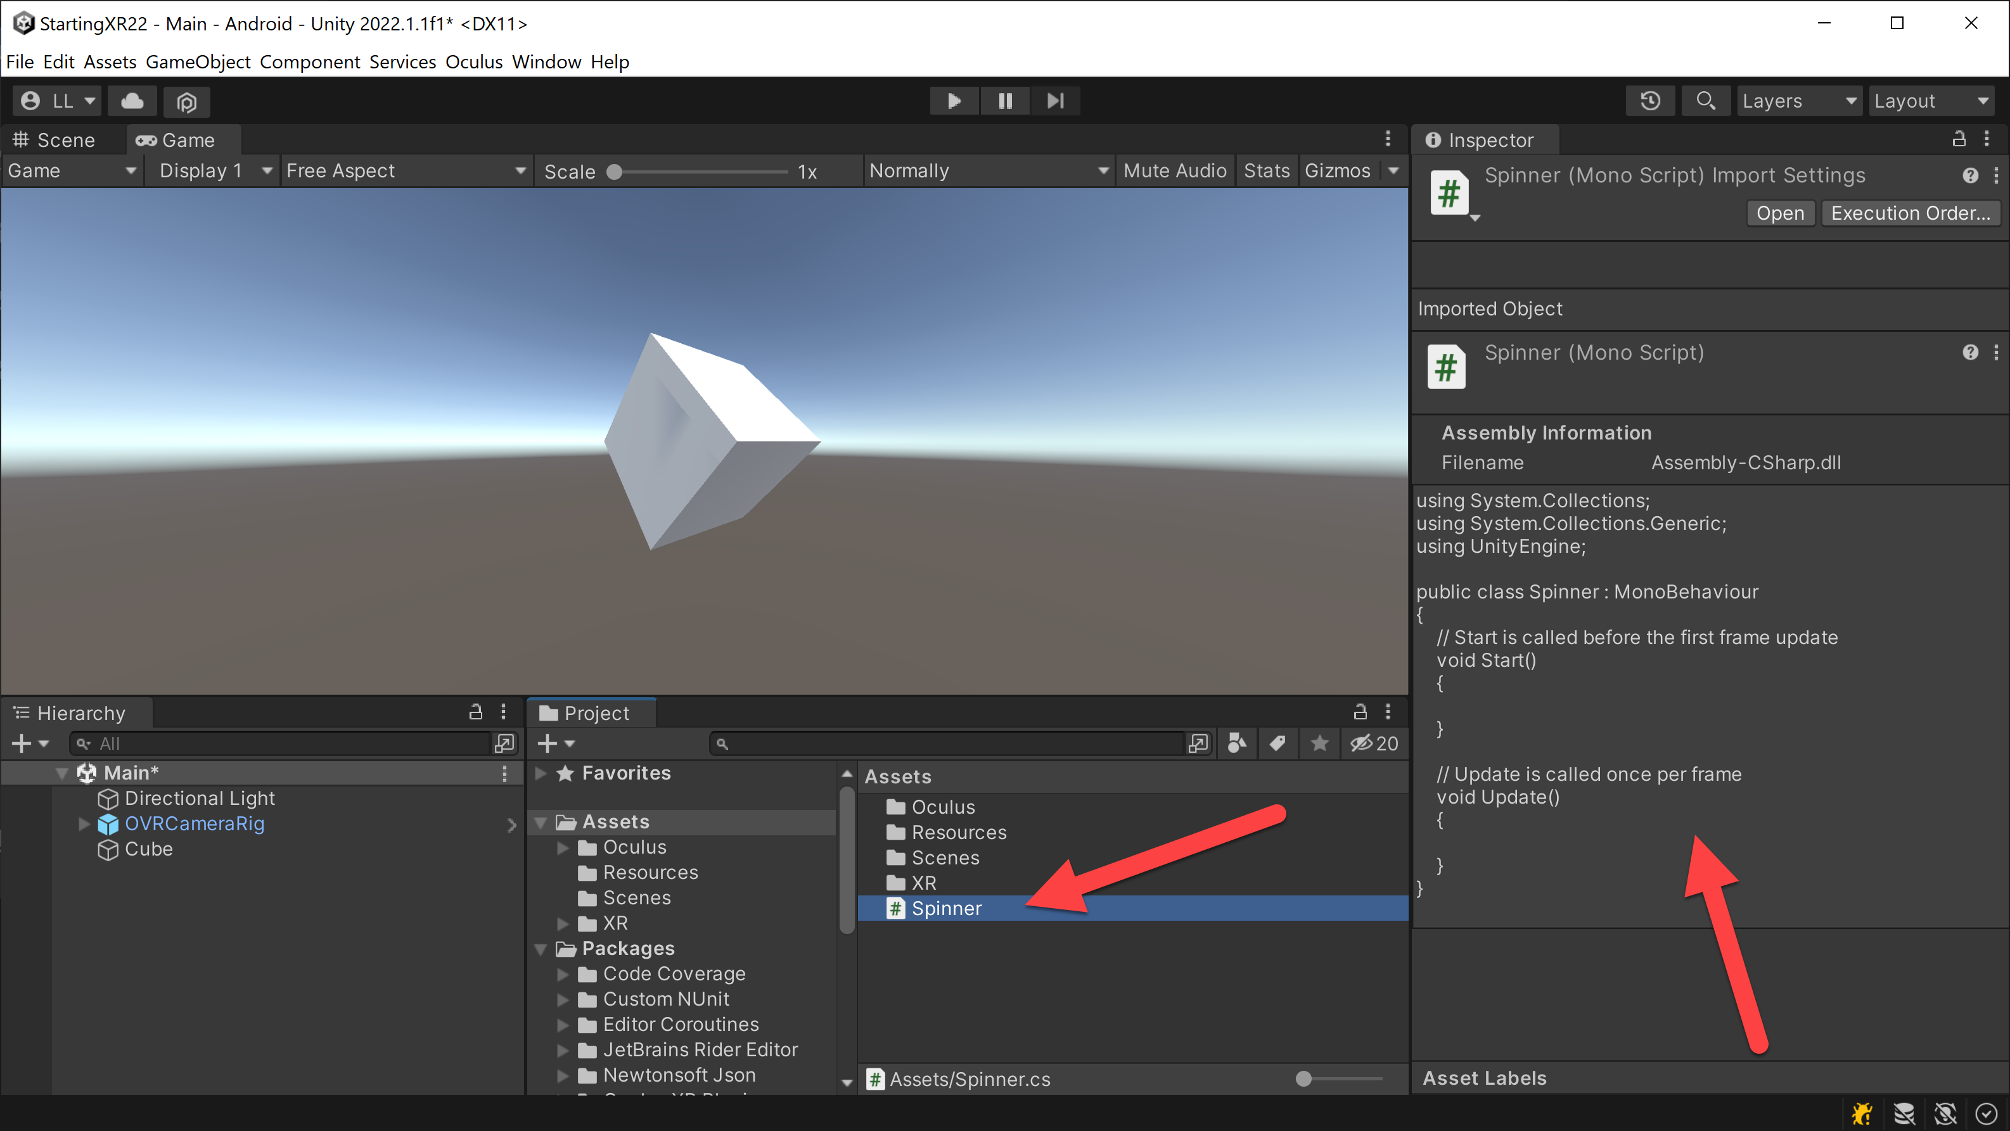
Task: Click the search by label tag icon
Action: (x=1277, y=743)
